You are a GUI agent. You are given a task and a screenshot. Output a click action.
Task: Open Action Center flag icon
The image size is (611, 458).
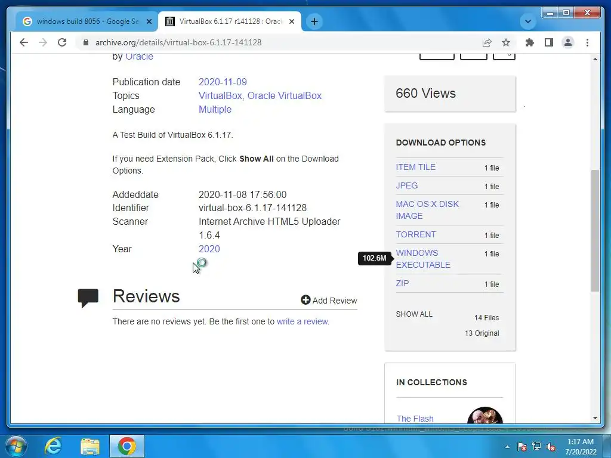(522, 447)
